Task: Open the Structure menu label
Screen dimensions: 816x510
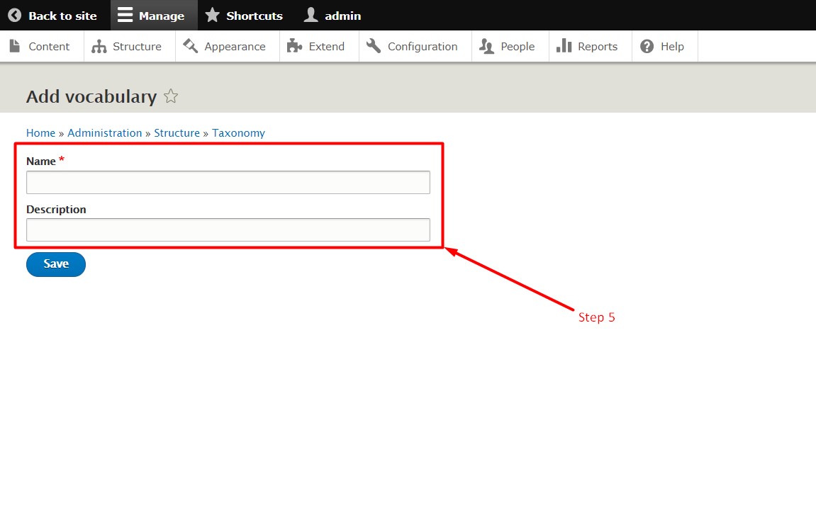Action: (x=137, y=46)
